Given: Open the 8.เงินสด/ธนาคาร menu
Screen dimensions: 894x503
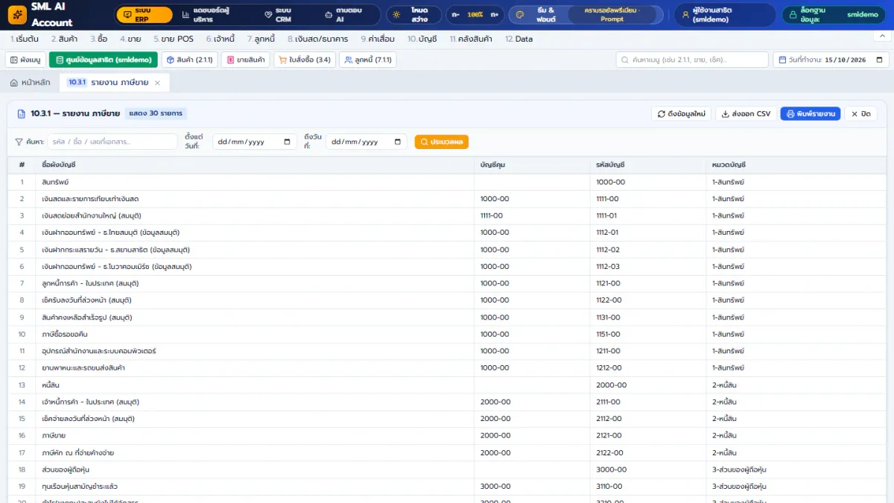Looking at the screenshot, I should tap(317, 39).
